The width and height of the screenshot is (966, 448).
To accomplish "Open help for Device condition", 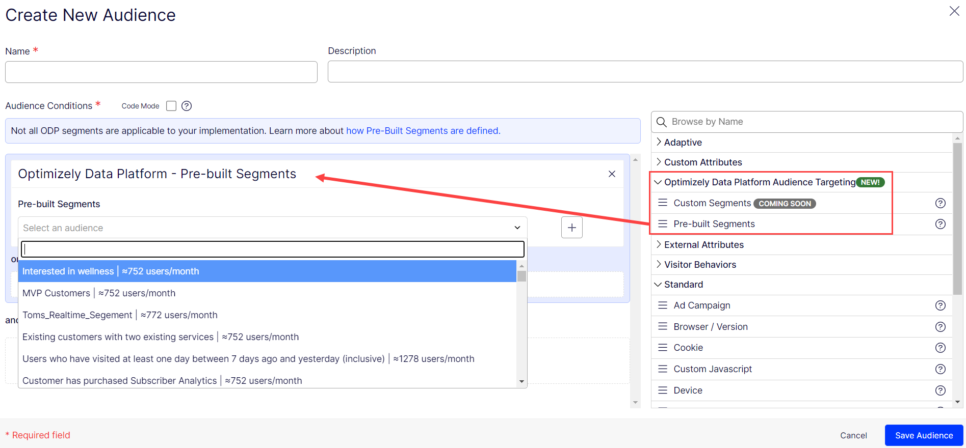I will coord(940,390).
